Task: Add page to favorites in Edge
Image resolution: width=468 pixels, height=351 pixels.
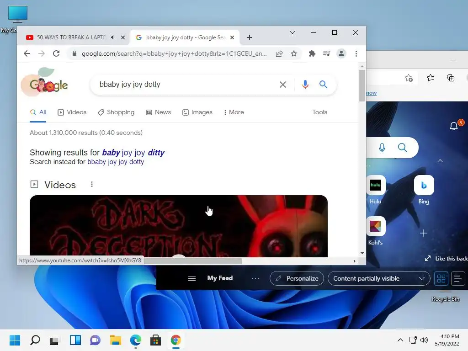Action: (x=409, y=78)
